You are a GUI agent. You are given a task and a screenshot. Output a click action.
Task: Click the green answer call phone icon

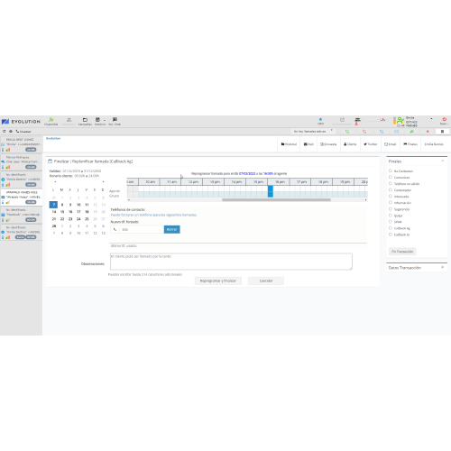347,132
